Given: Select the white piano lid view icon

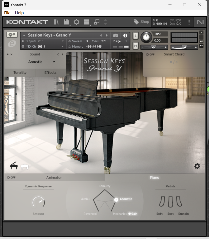Looking at the screenshot, I should coord(25,166).
